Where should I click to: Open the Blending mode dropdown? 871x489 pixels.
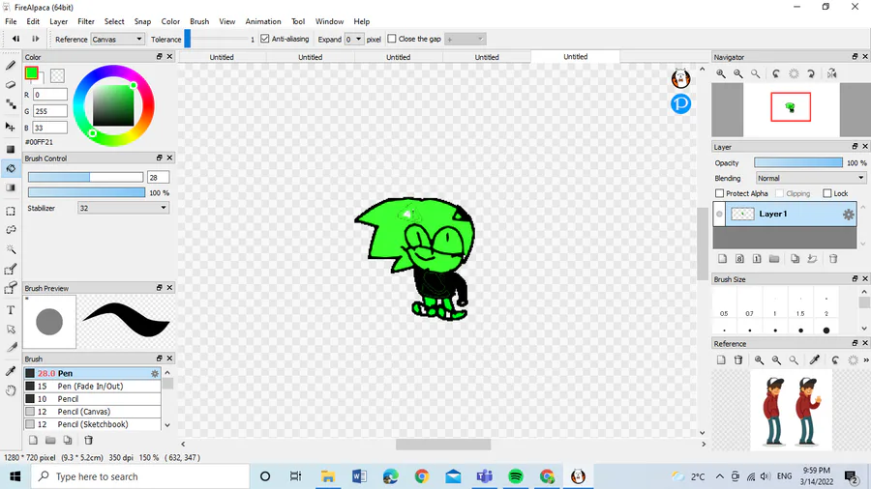810,178
